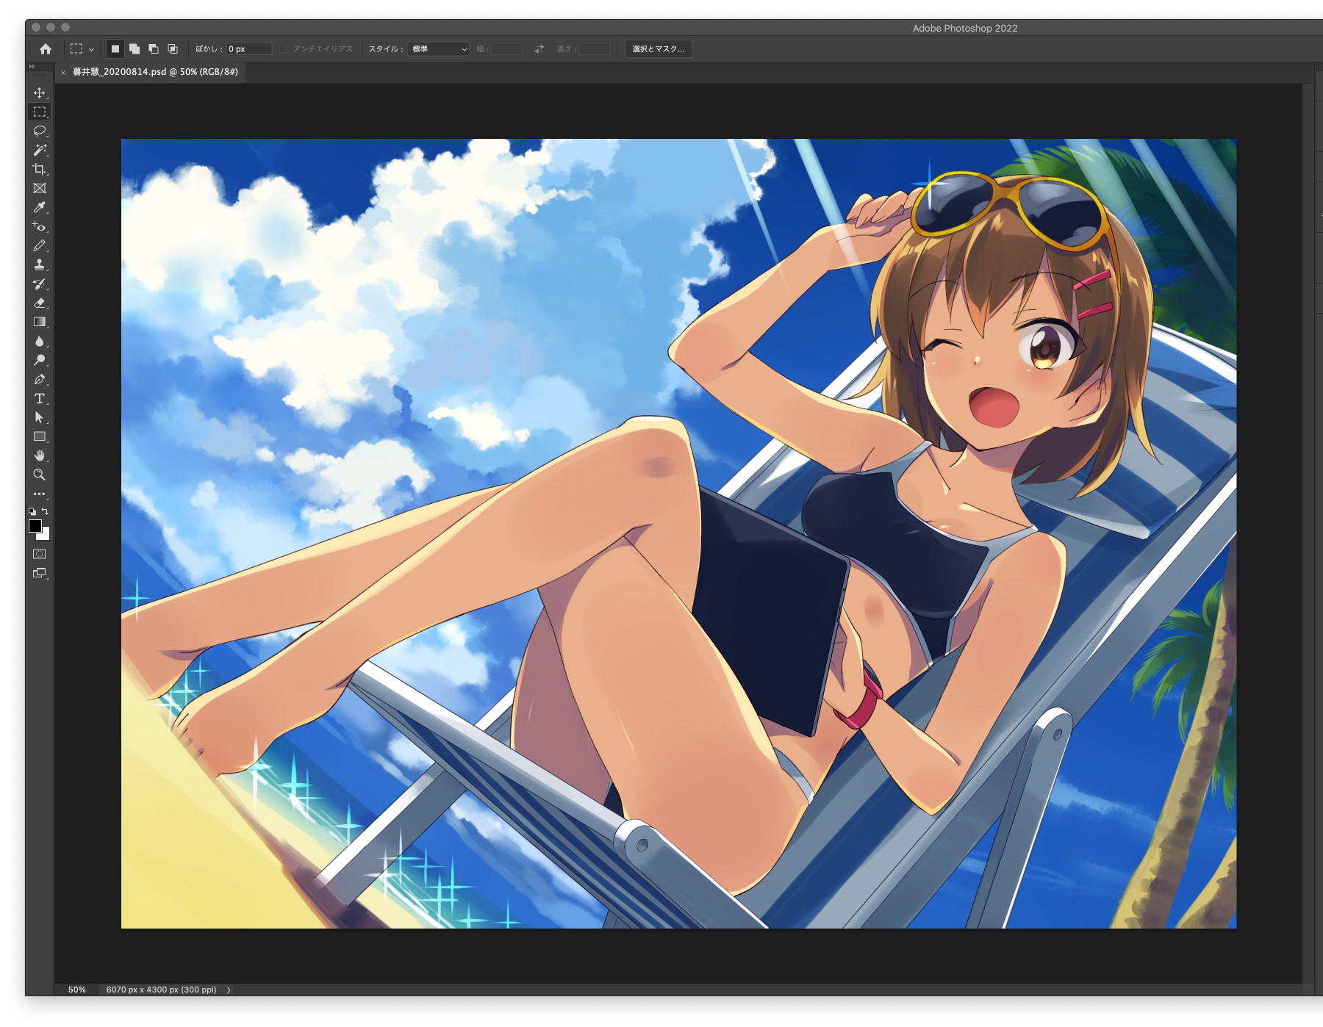Switch to the 20200814.psd document tab
Screen dimensions: 1323x1027
point(155,72)
